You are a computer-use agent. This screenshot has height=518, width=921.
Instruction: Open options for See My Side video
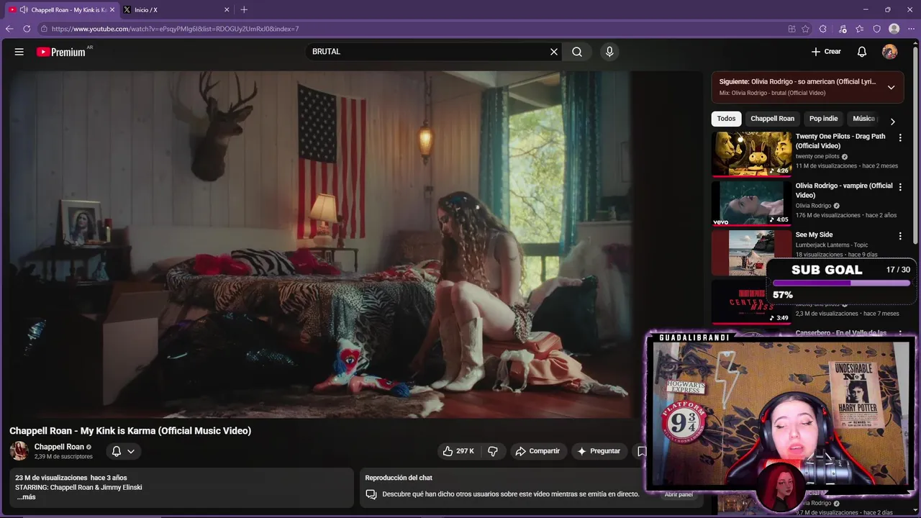point(900,236)
